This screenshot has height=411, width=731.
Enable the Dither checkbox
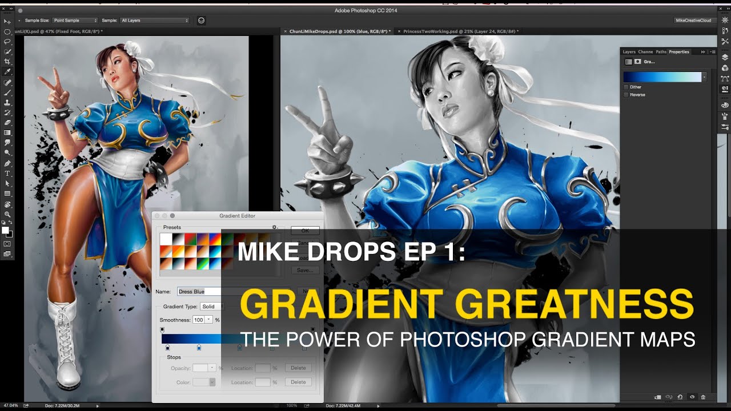[626, 87]
